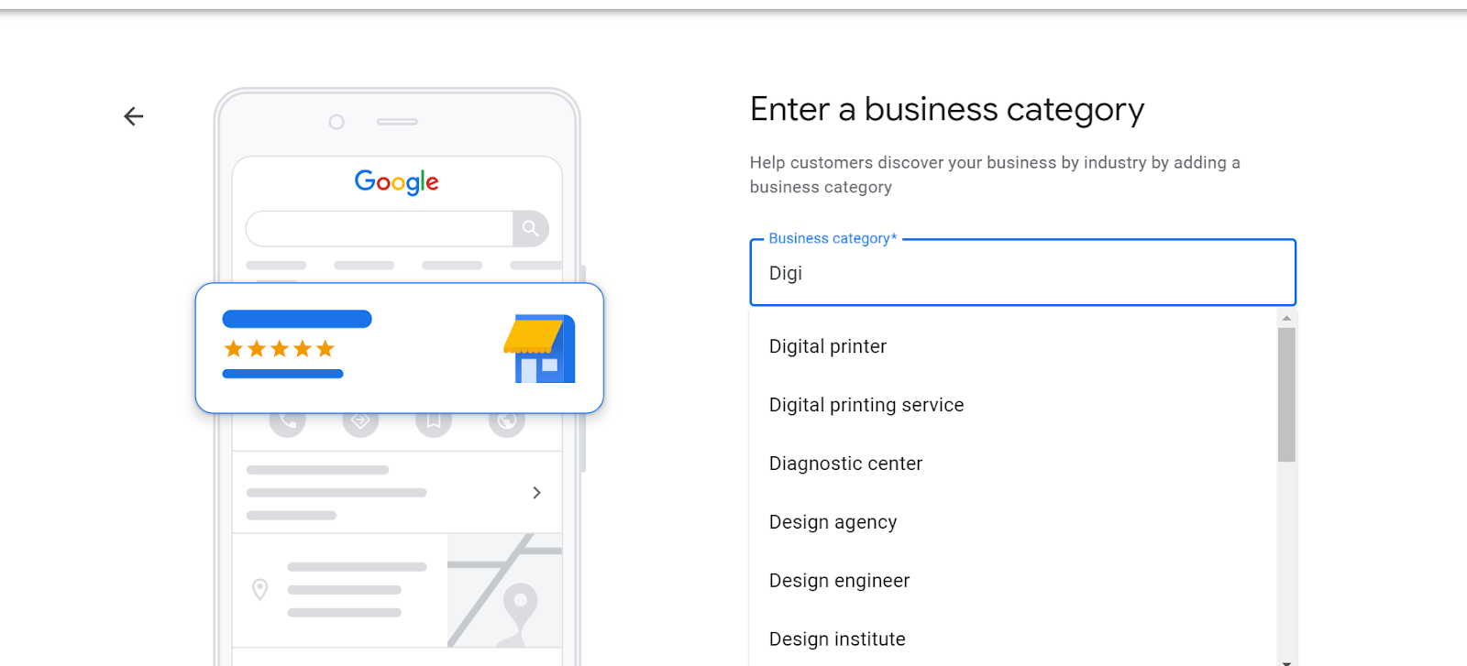Click the Google logo in the phone mockup
1467x666 pixels.
pos(396,181)
